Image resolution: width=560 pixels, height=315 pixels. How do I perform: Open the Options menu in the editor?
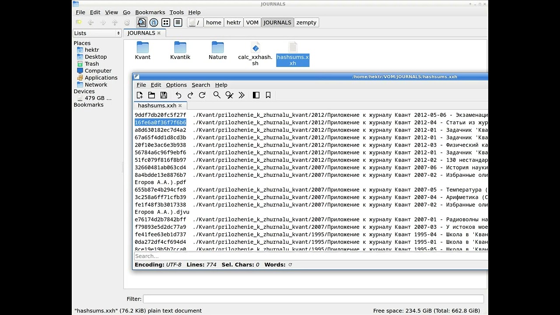tap(176, 85)
